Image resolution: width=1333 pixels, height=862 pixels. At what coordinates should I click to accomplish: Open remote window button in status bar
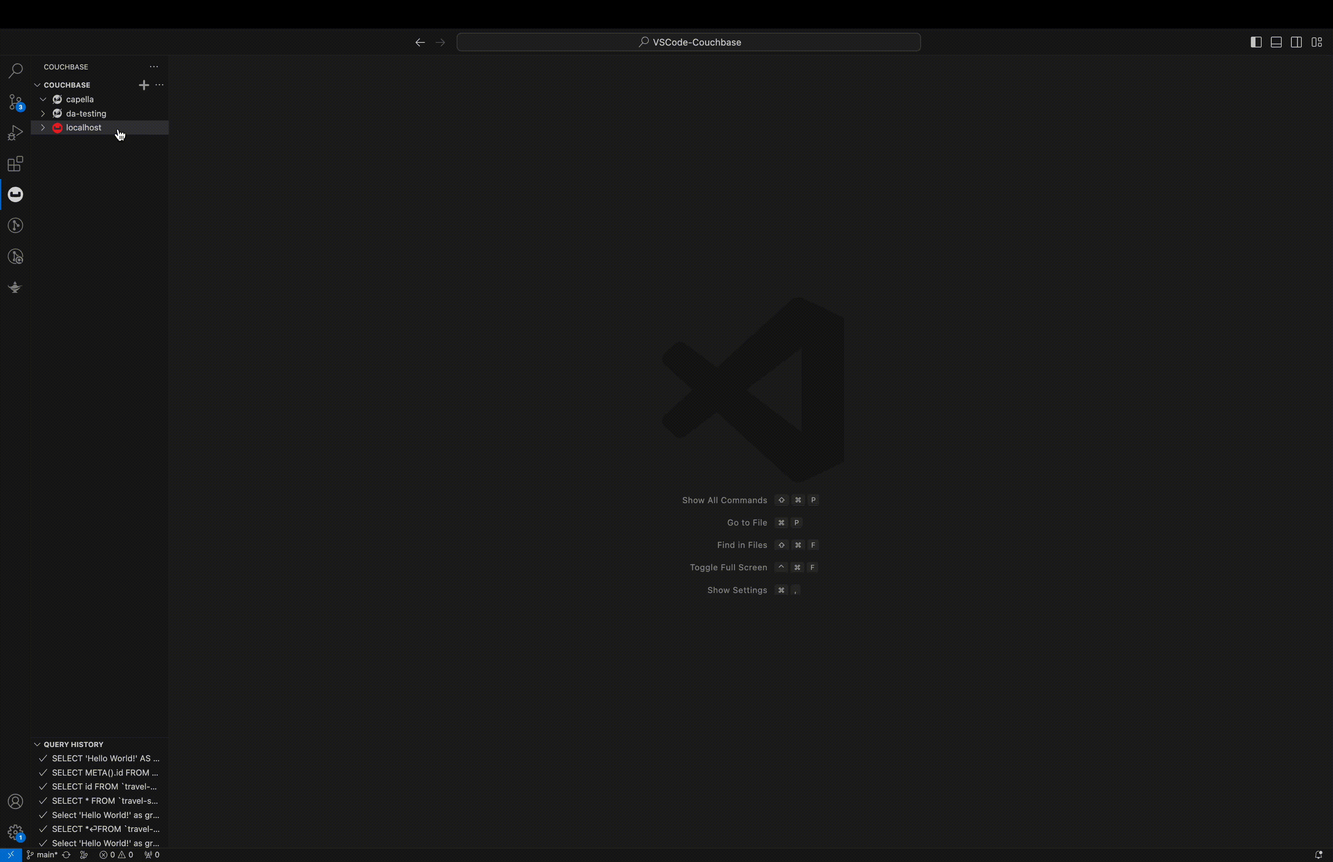[x=11, y=855]
